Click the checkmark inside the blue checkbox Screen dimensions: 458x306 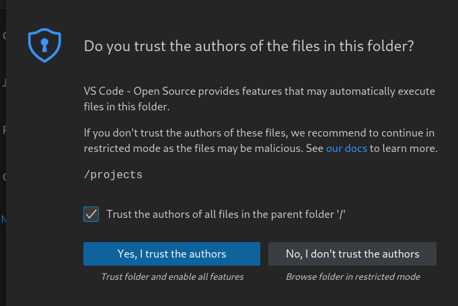point(91,215)
